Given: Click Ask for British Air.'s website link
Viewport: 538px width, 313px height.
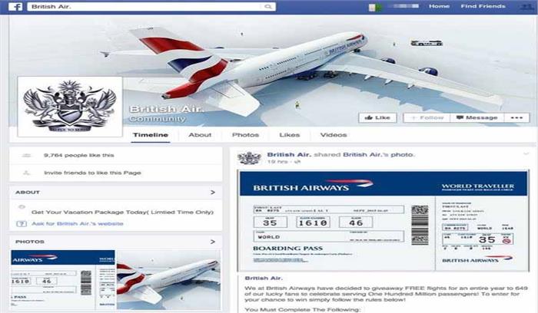Looking at the screenshot, I should [77, 223].
